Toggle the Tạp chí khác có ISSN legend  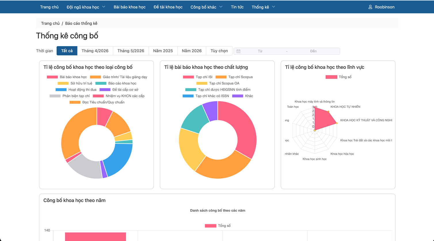[206, 96]
